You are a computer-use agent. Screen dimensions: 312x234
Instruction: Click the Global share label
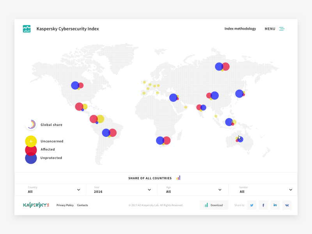51,125
